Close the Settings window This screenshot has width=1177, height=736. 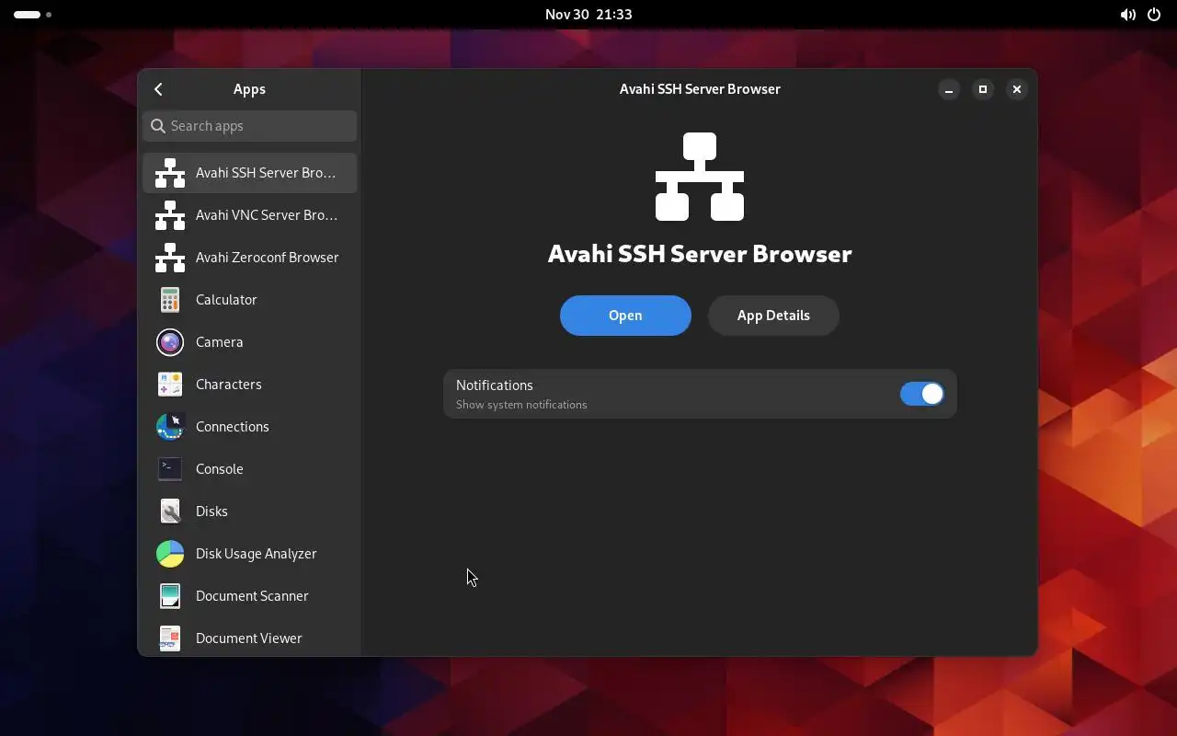coord(1016,89)
